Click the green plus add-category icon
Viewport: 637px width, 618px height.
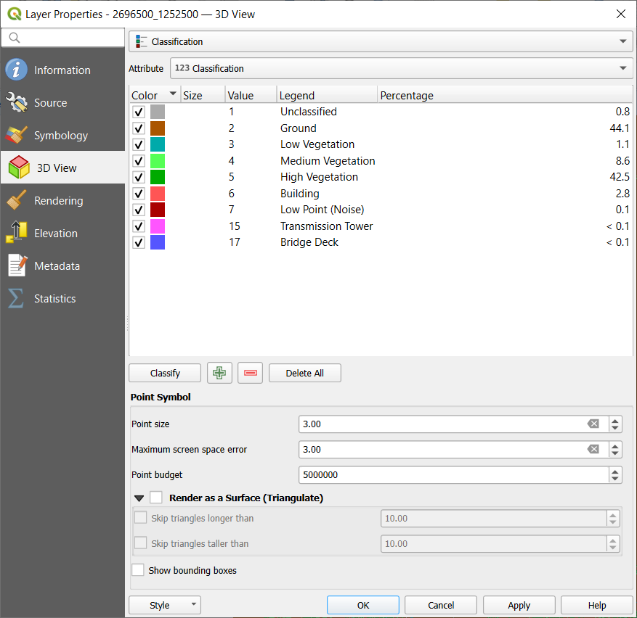click(x=219, y=373)
